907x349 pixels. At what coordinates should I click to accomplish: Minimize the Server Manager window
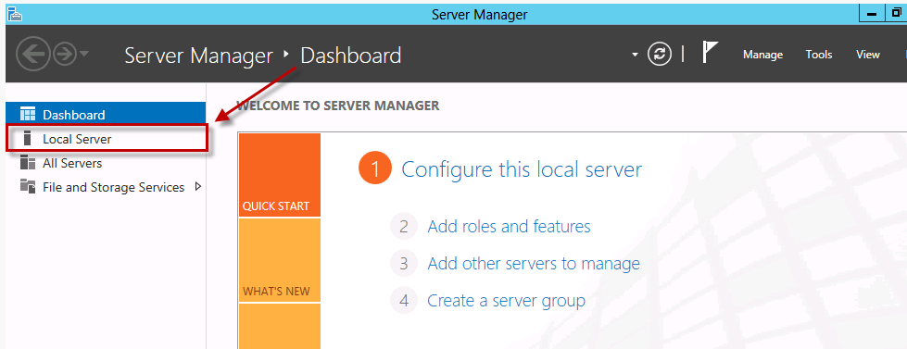[x=871, y=13]
